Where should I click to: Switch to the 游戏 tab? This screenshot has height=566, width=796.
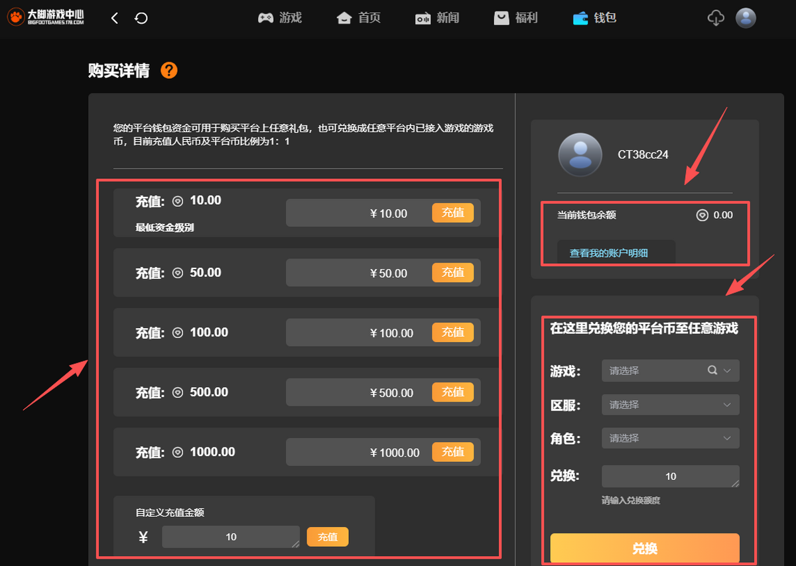(280, 18)
